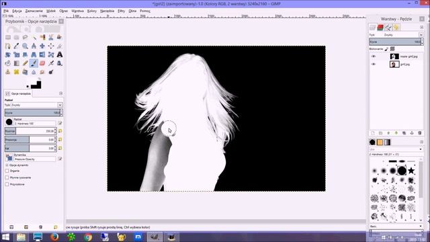The image size is (430, 242).
Task: Toggle visibility of the kopia girl2.jpg layer
Action: pos(374,56)
